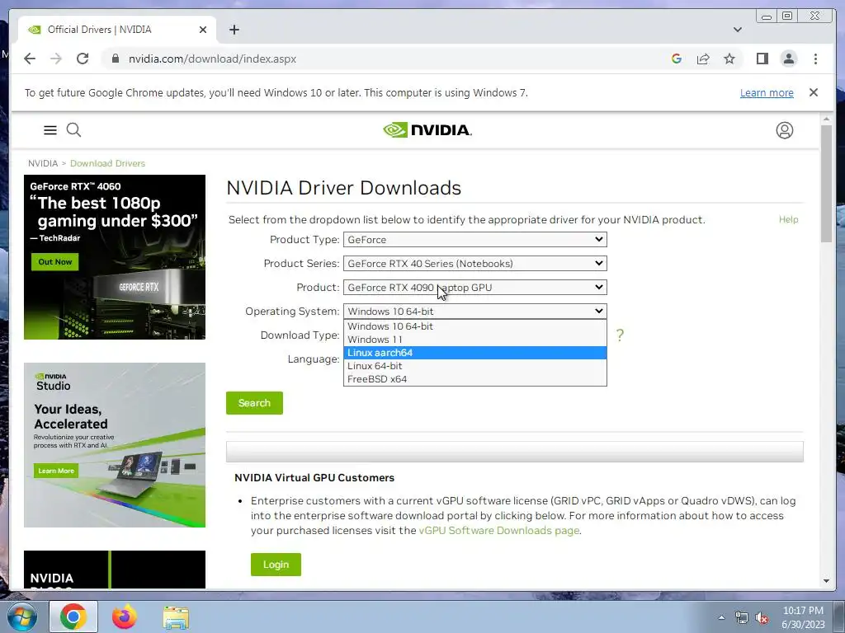
Task: Open Windows Start menu orb
Action: coord(21,617)
